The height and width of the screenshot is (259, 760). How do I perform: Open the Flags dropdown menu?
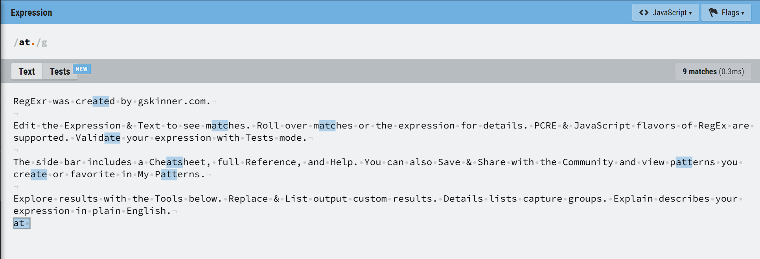click(x=726, y=13)
